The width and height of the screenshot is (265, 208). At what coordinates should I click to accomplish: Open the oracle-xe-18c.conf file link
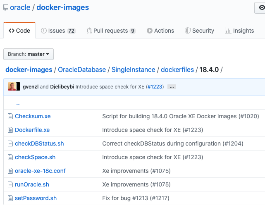tap(40, 171)
